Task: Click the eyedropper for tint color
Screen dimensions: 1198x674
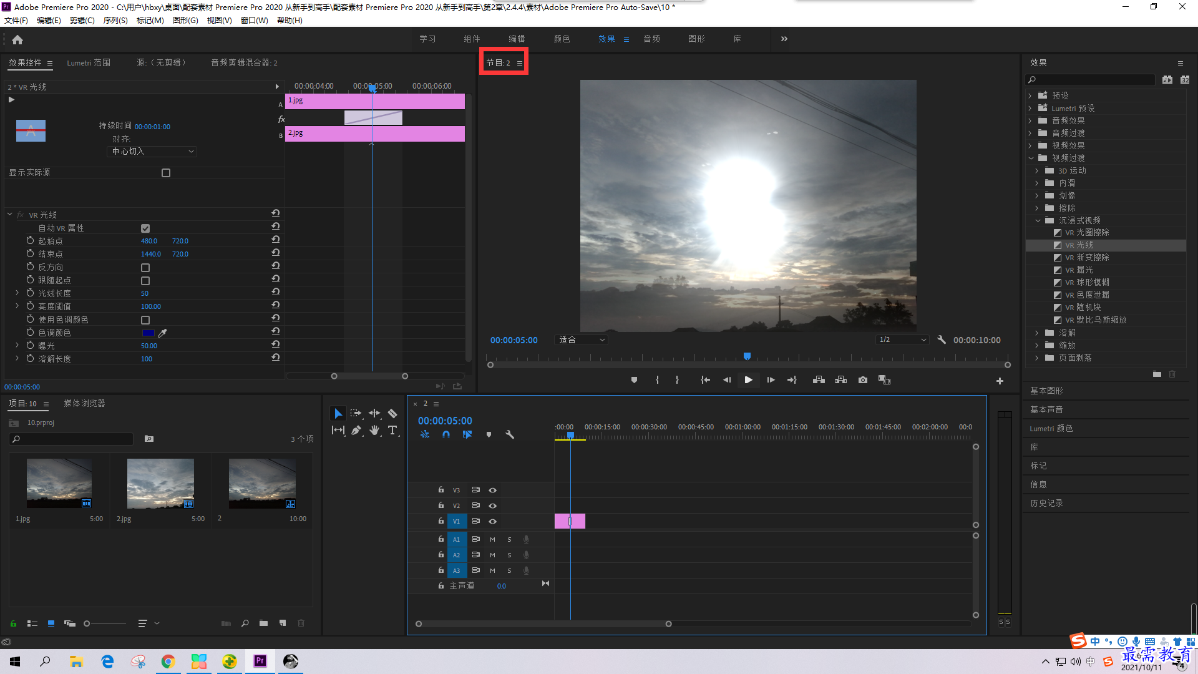Action: pos(163,333)
